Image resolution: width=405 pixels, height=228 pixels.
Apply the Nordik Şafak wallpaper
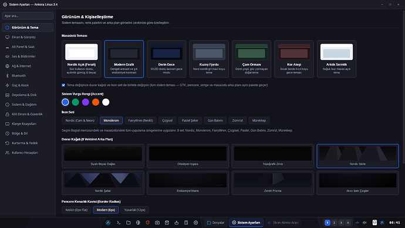[103, 183]
